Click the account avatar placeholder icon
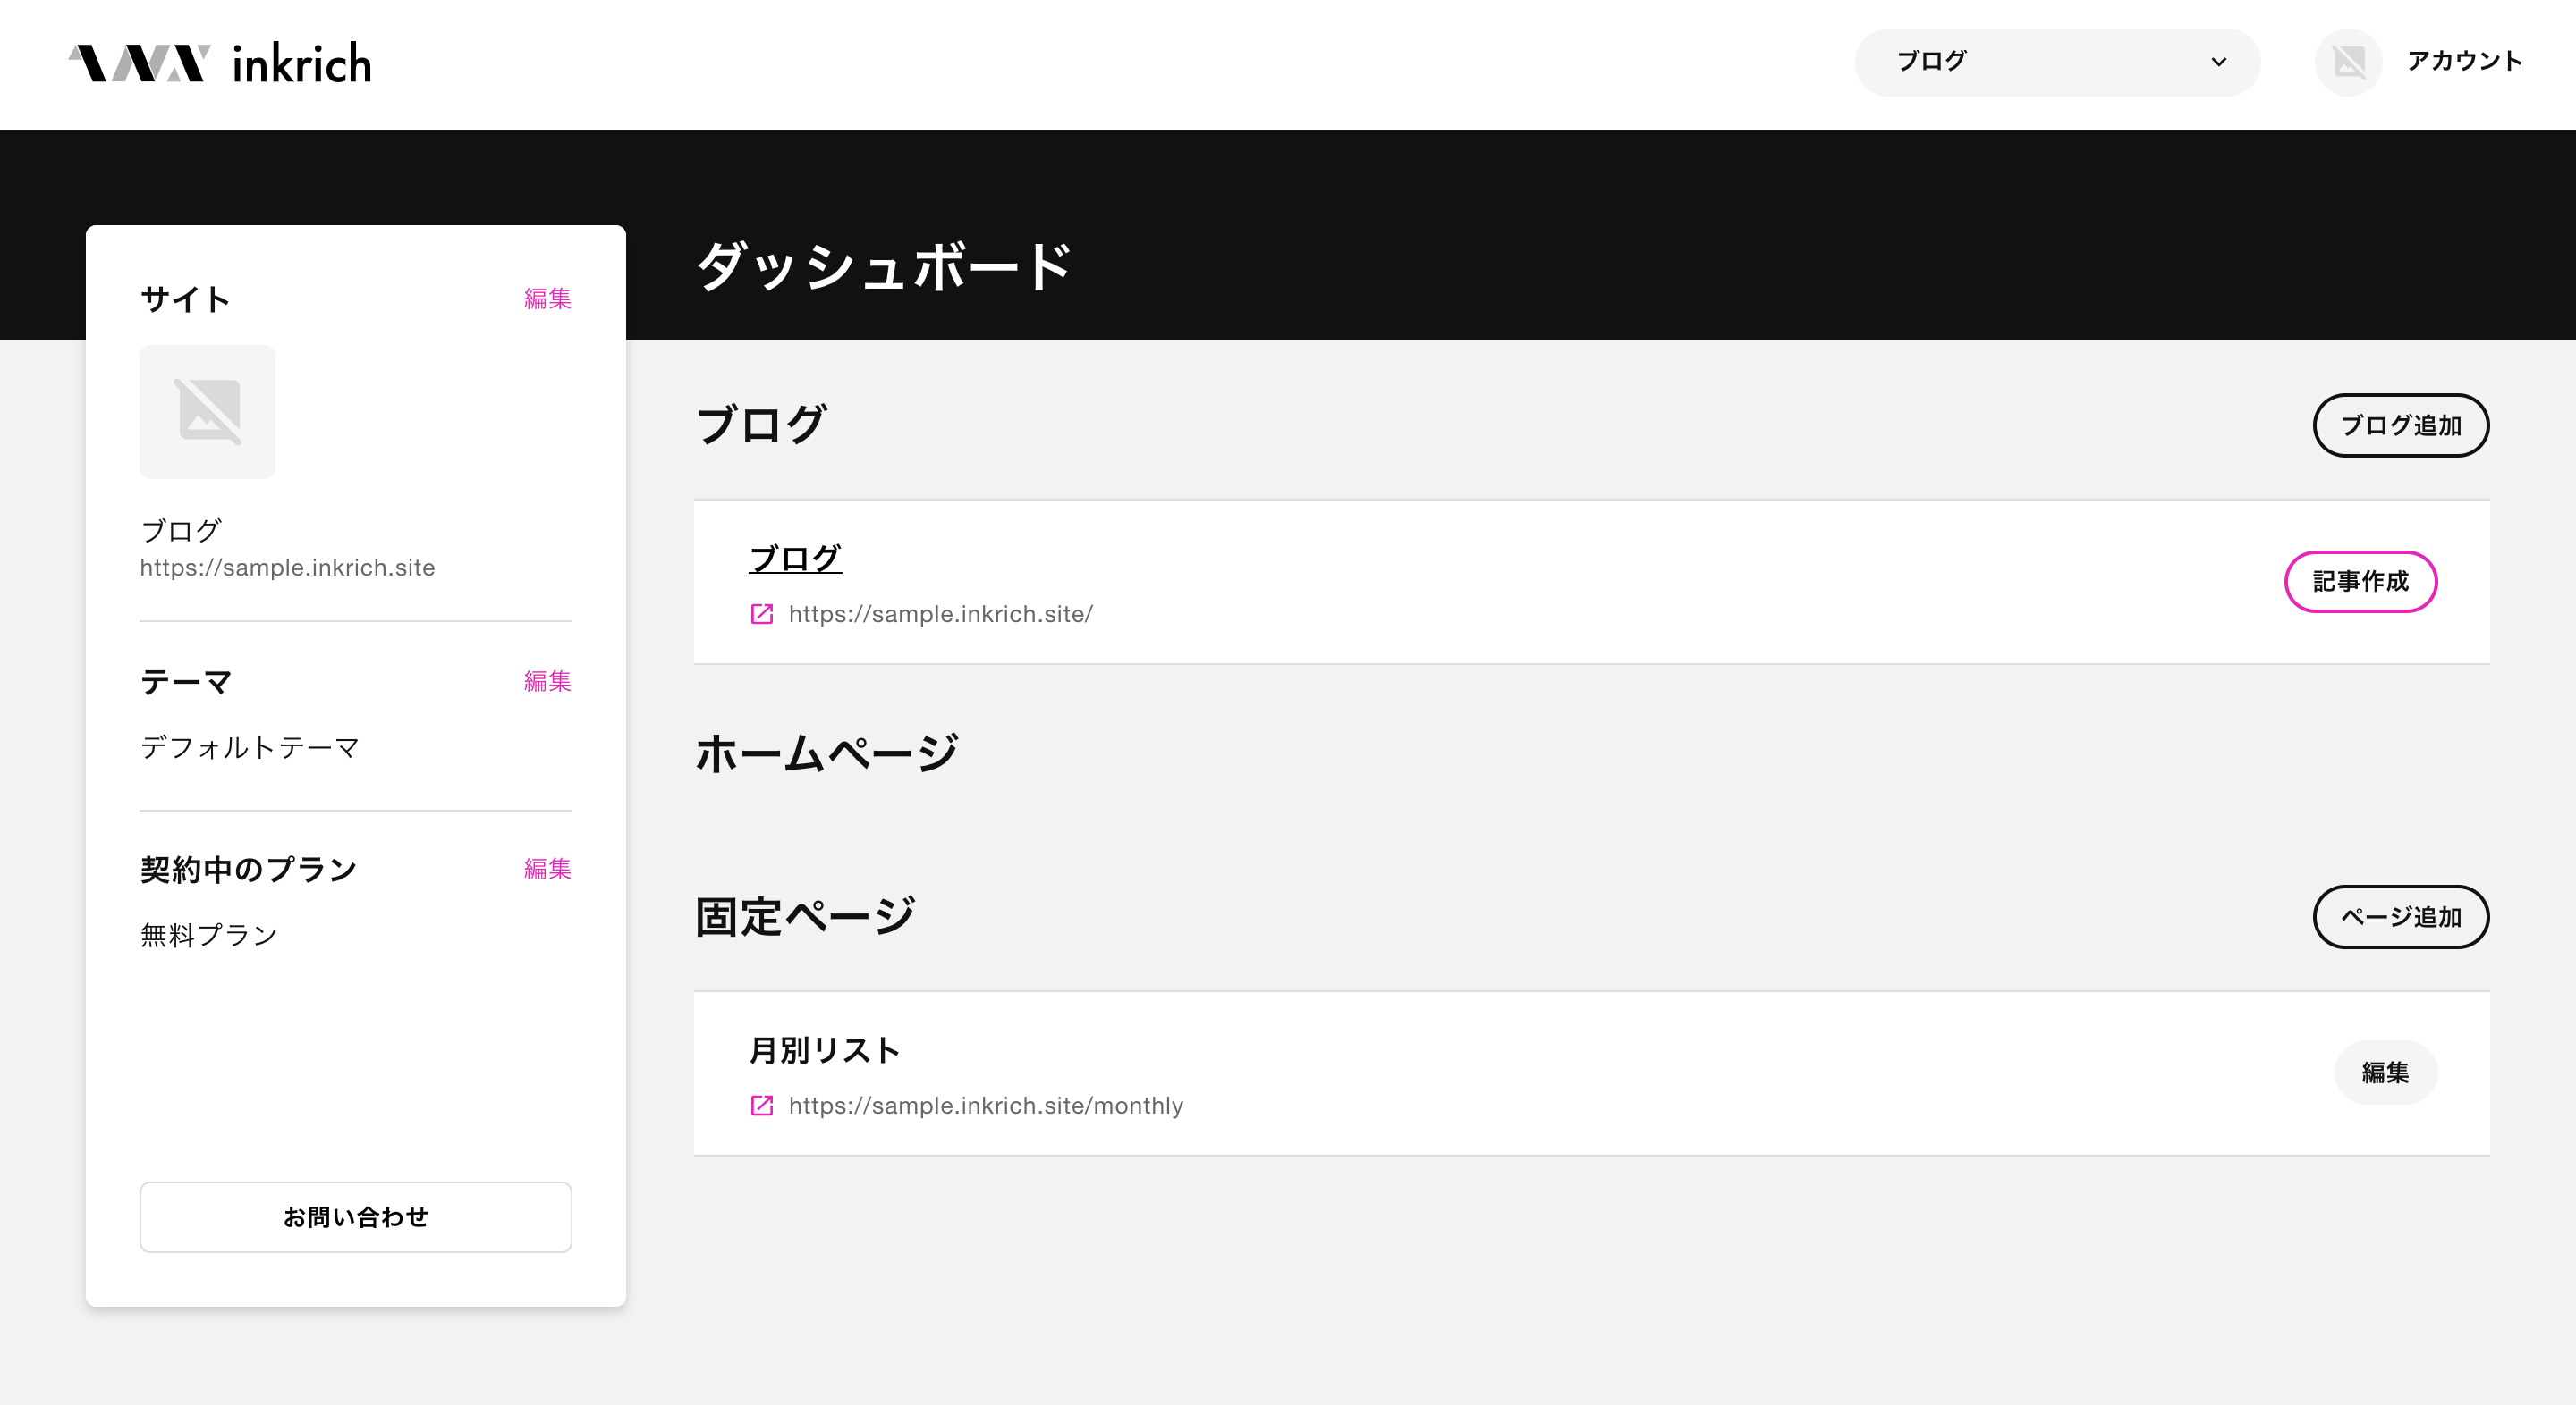The width and height of the screenshot is (2576, 1405). coord(2348,62)
